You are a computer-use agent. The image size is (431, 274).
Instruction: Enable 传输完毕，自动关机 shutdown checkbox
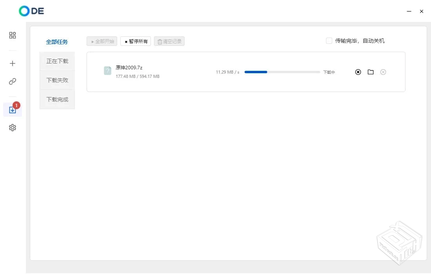pos(329,41)
